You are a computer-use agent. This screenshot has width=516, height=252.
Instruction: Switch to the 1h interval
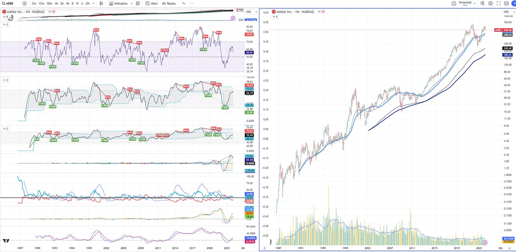pyautogui.click(x=56, y=3)
